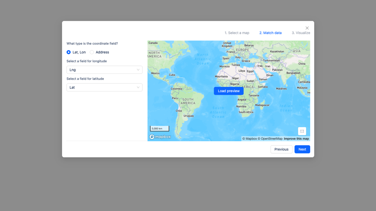Image resolution: width=376 pixels, height=211 pixels.
Task: Click the Colombia label on map
Action: pos(177,89)
